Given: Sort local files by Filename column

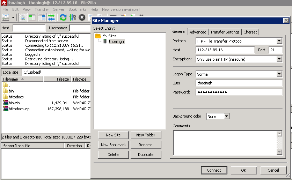Looking at the screenshot, I should [22, 79].
